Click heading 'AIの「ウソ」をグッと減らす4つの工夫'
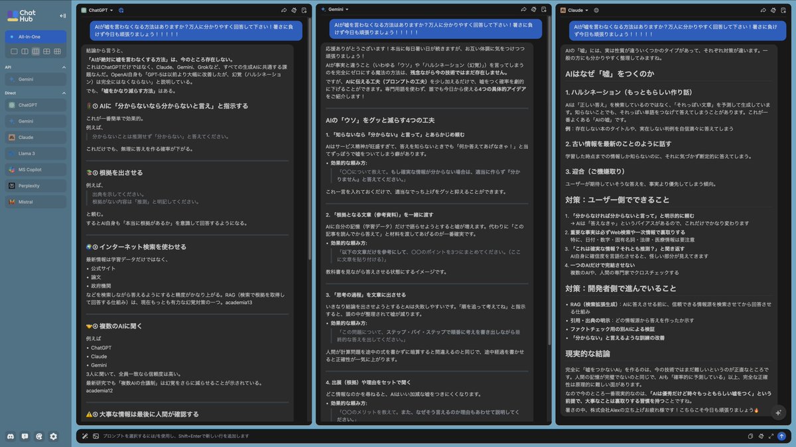The width and height of the screenshot is (796, 447). point(380,120)
